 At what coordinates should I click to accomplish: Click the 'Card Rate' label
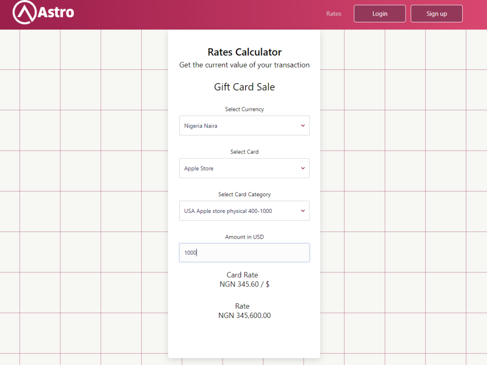coord(242,275)
